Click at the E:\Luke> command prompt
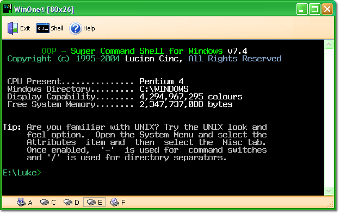This screenshot has width=340, height=214. [x=22, y=173]
